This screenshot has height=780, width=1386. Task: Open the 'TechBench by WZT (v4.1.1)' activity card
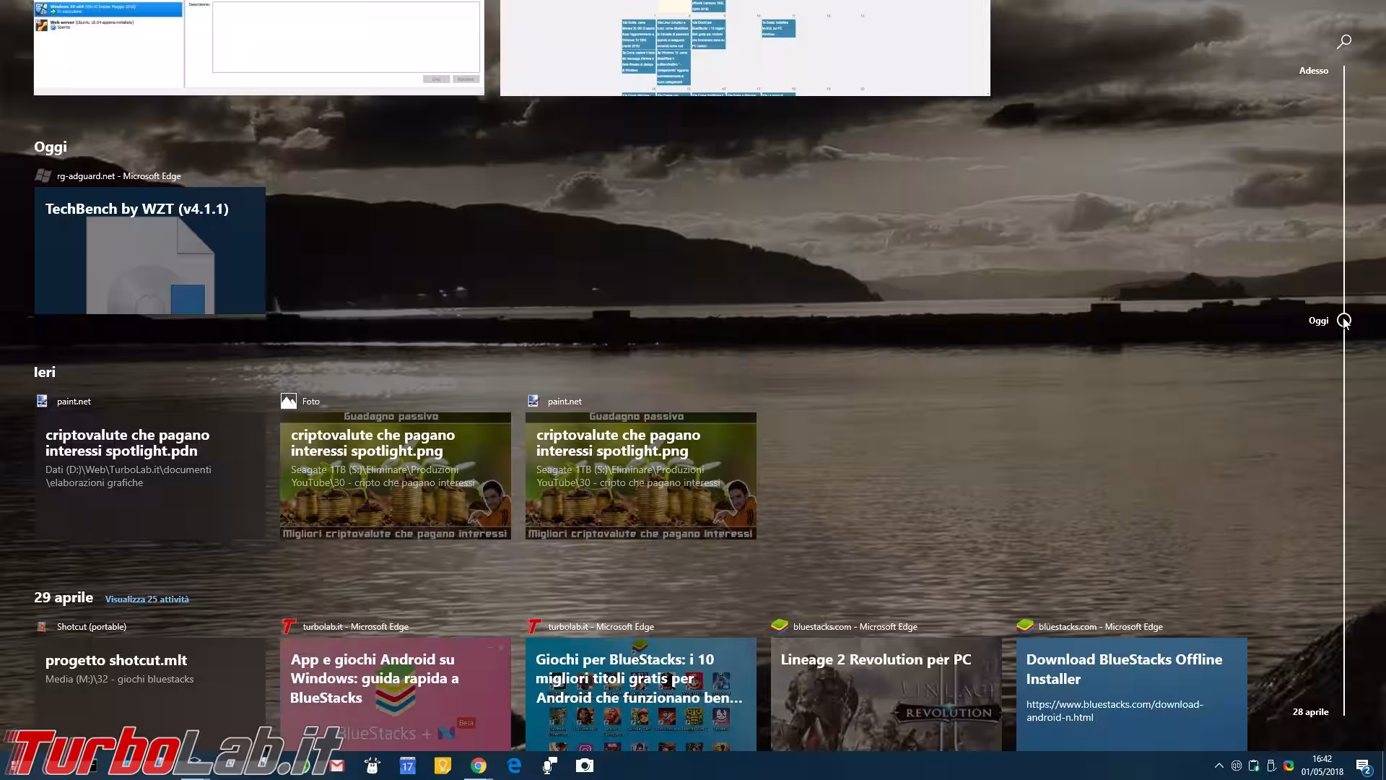pyautogui.click(x=149, y=251)
